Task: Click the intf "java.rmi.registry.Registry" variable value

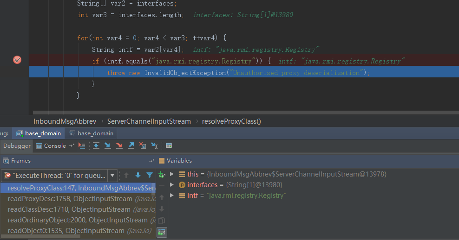Action: pos(246,196)
